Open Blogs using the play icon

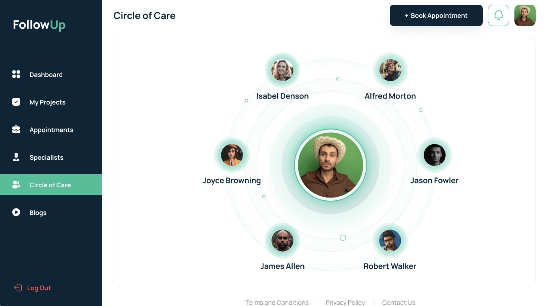tap(16, 212)
